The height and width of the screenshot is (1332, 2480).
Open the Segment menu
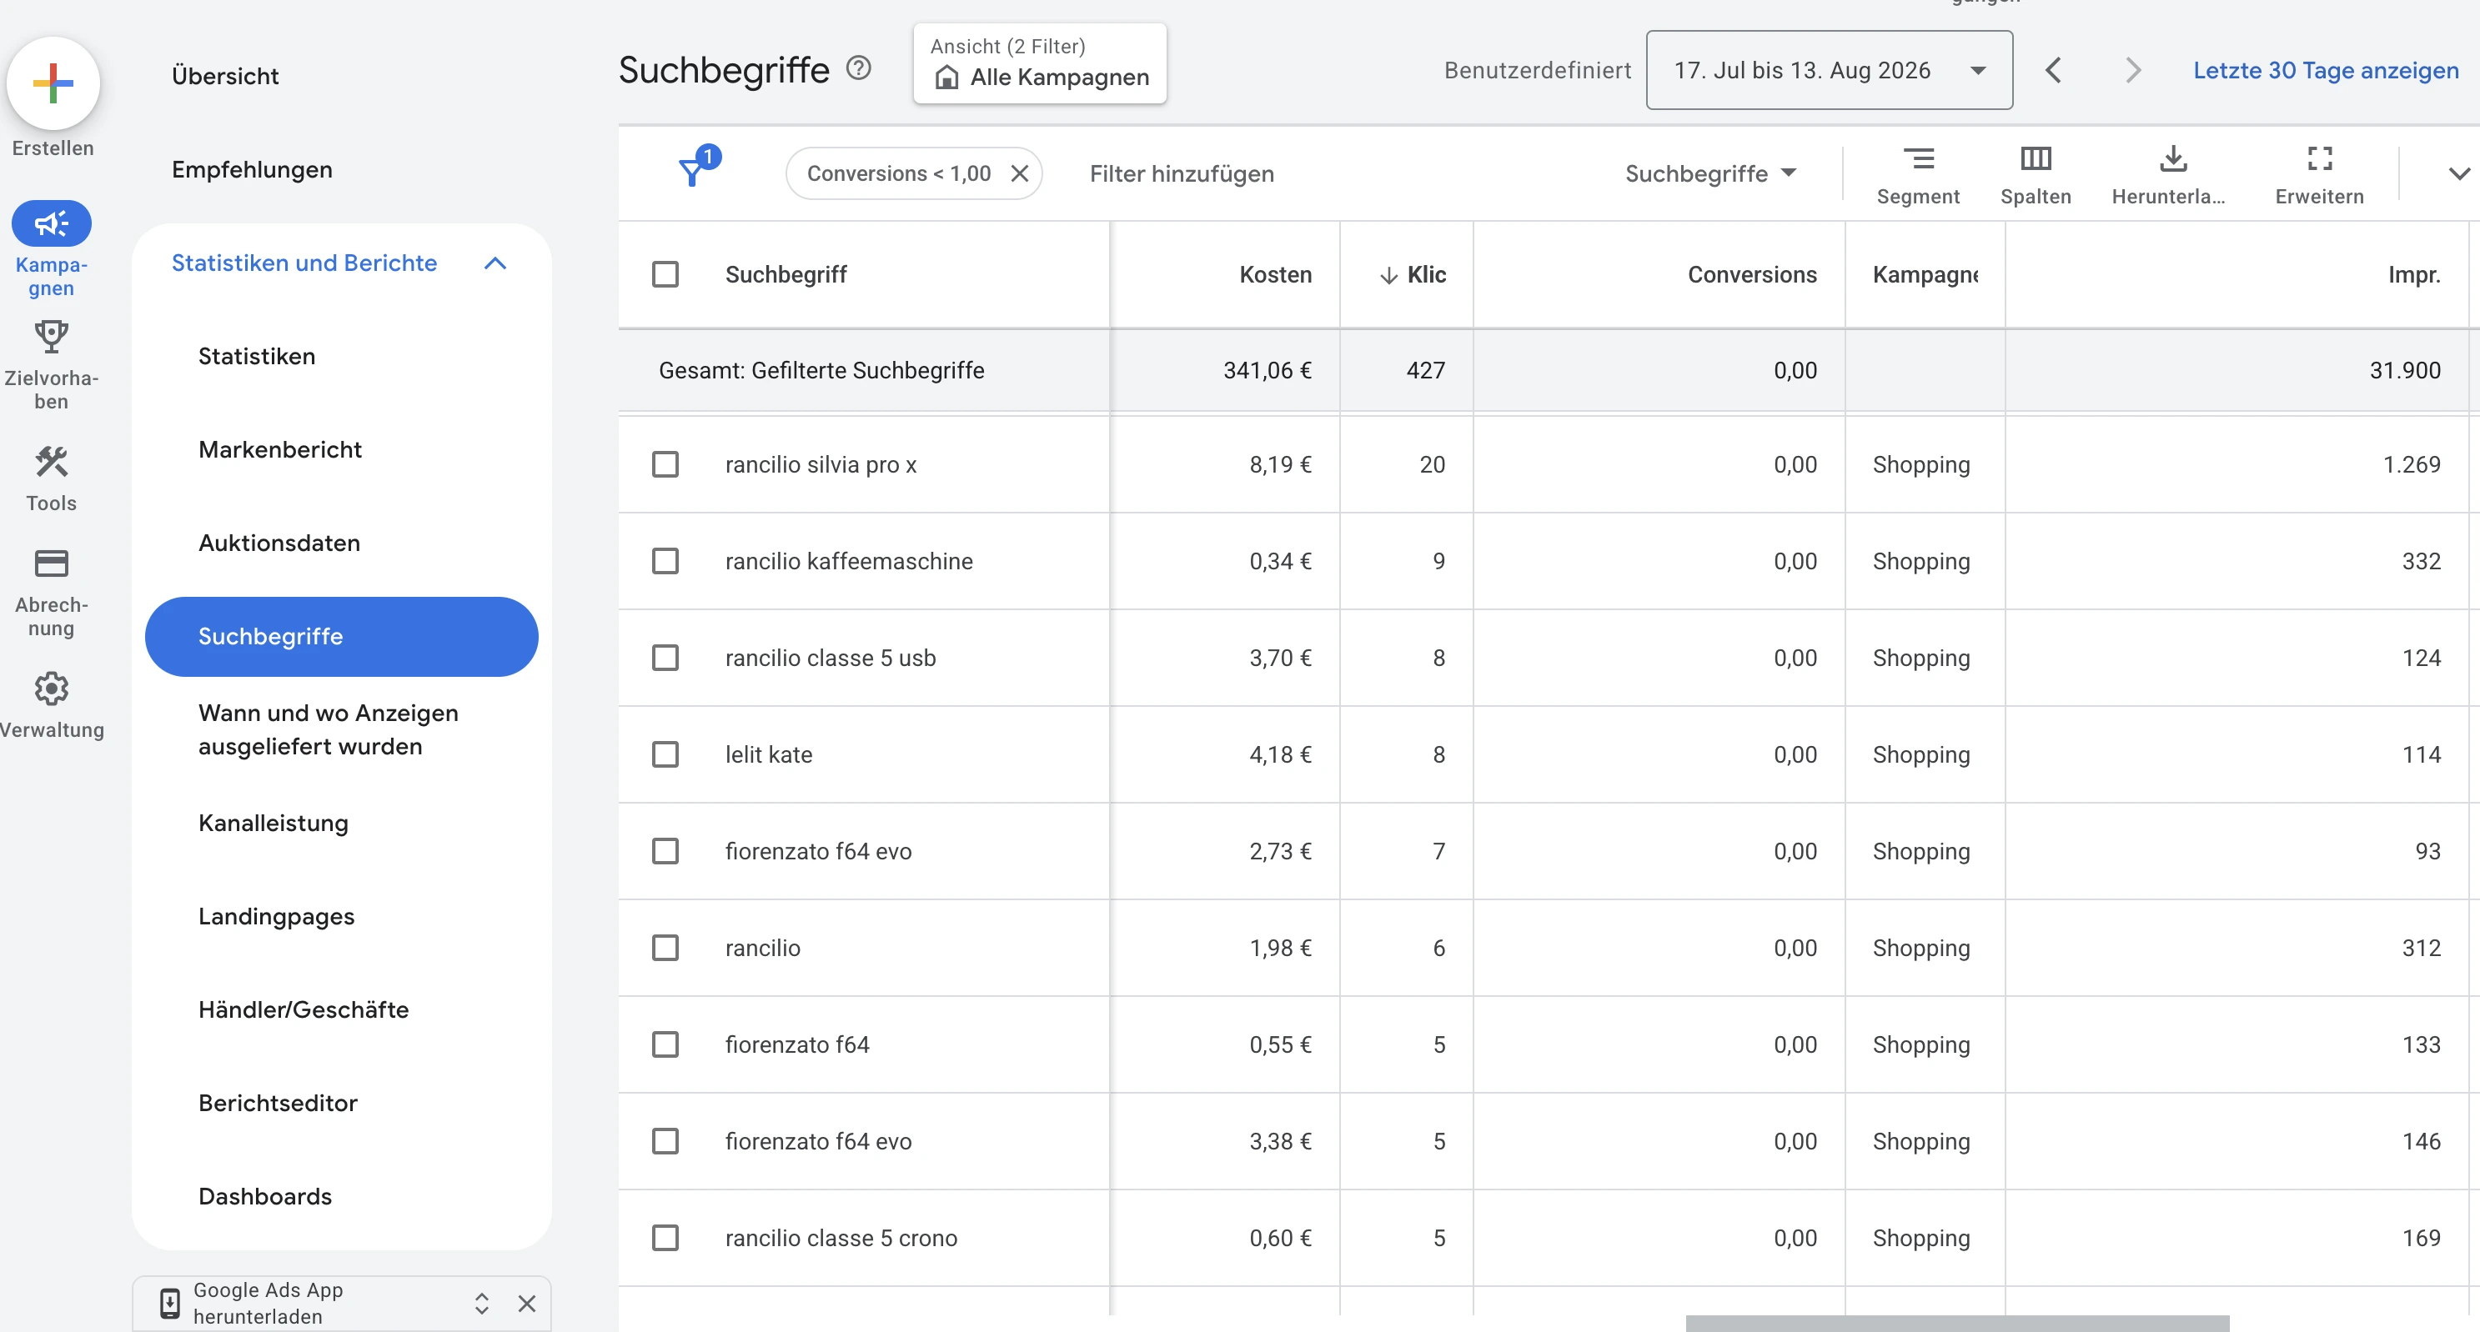1918,175
